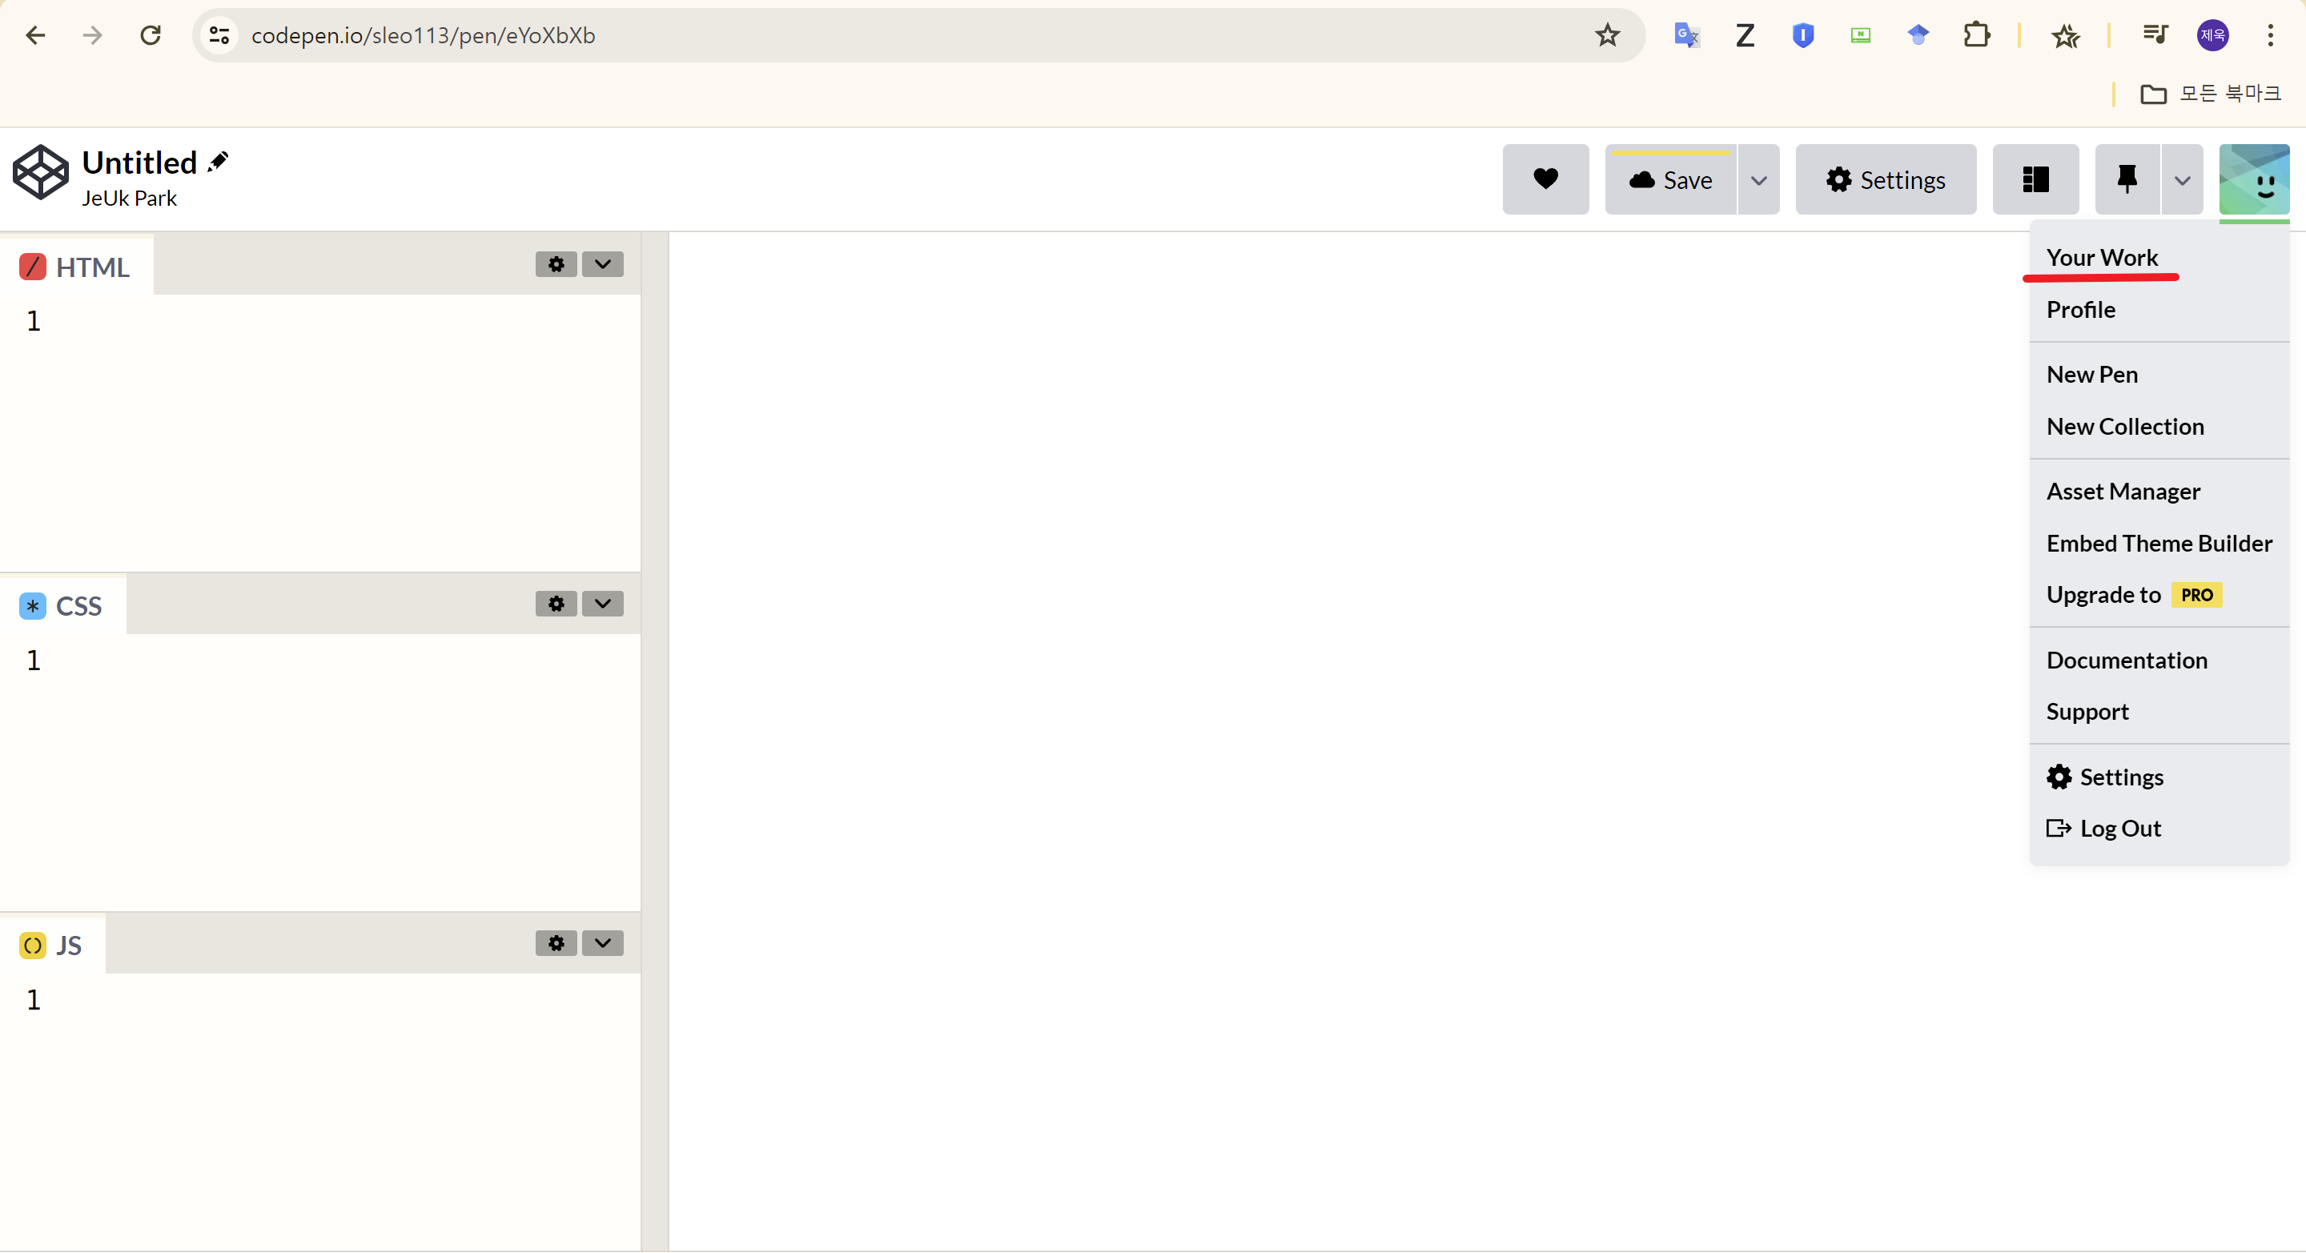
Task: Choose New Pen from menu
Action: [2091, 374]
